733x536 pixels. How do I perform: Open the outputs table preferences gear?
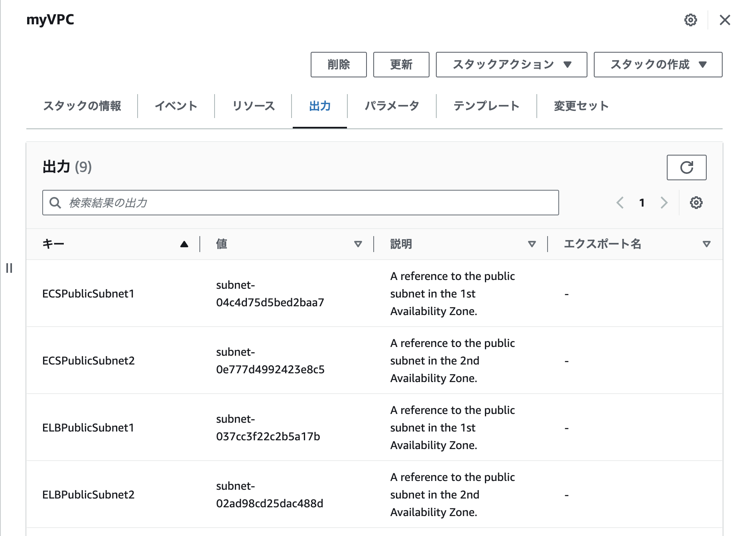click(x=696, y=203)
